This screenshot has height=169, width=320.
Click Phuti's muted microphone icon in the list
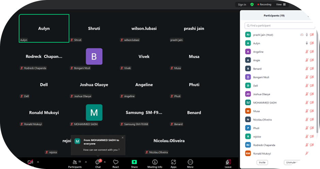pyautogui.click(x=307, y=128)
